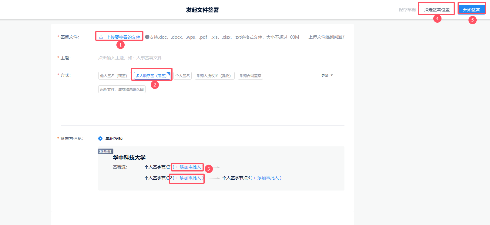Open 指定签署位置 to set signing positions
Image resolution: width=490 pixels, height=225 pixels.
(x=437, y=10)
